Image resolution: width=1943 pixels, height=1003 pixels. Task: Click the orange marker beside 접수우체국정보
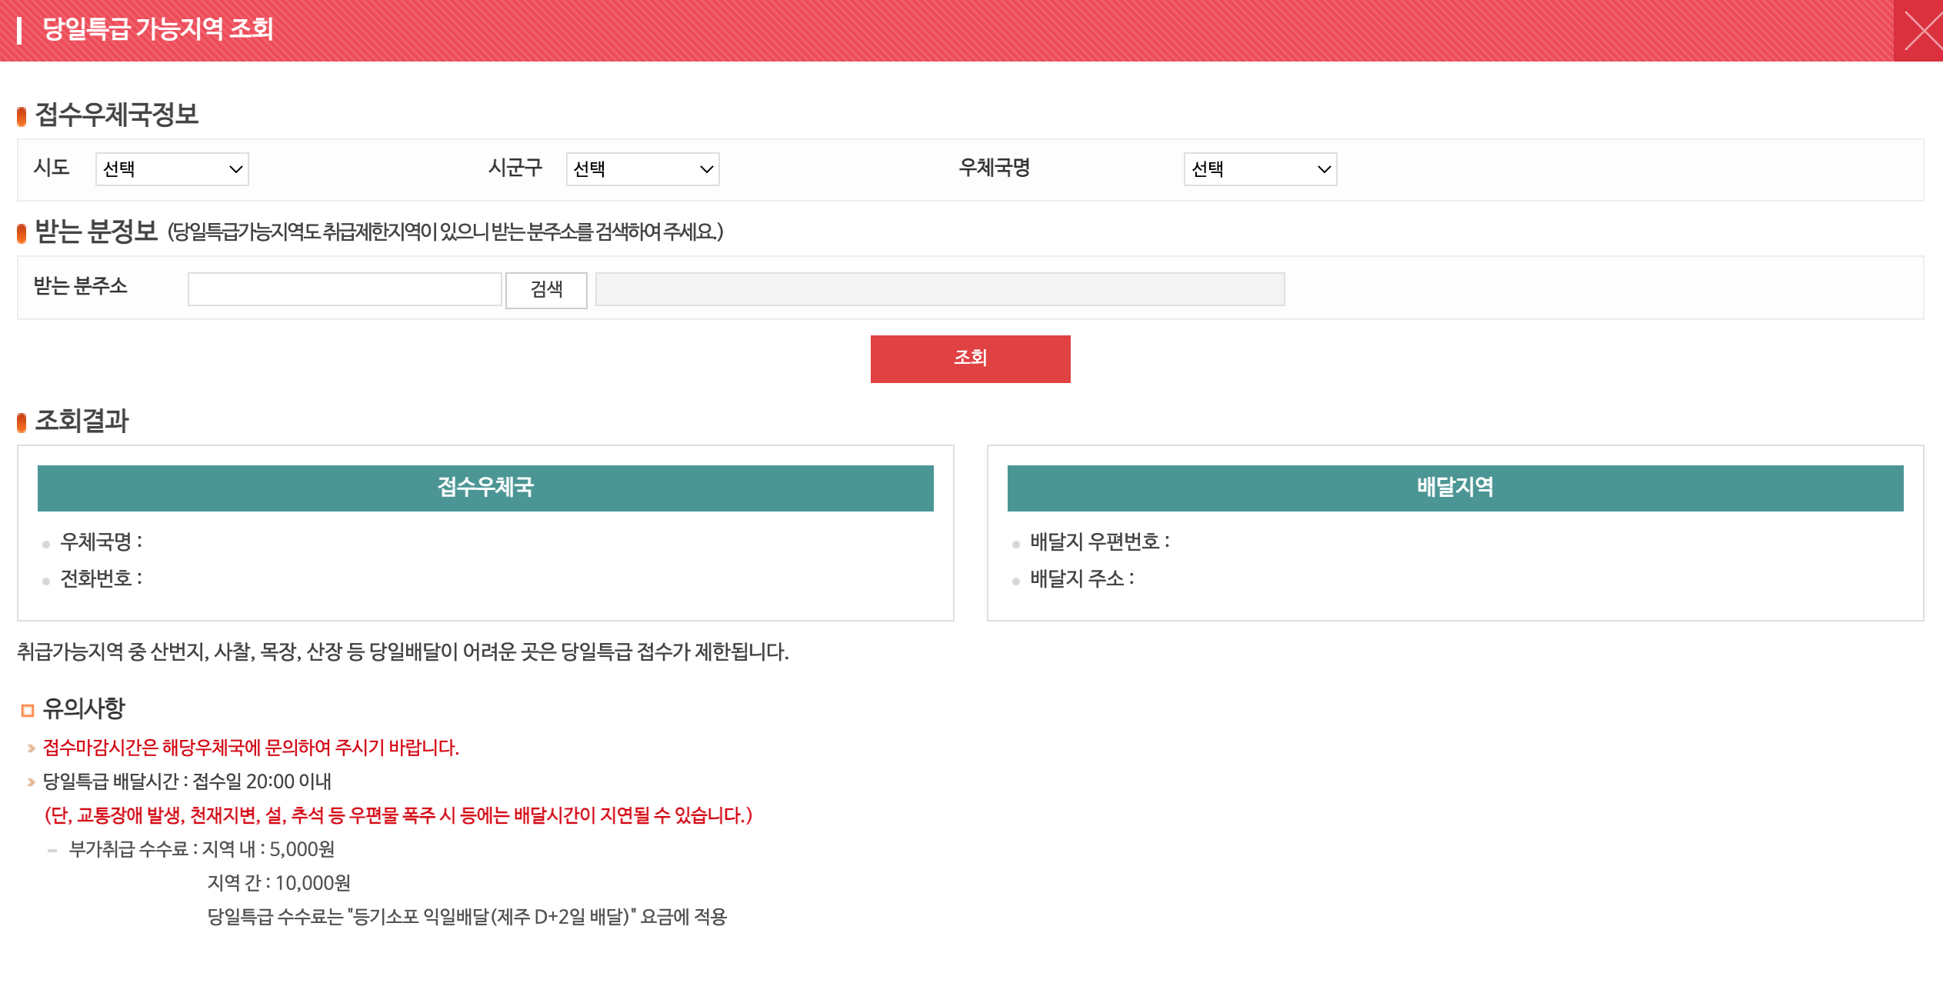pyautogui.click(x=22, y=117)
